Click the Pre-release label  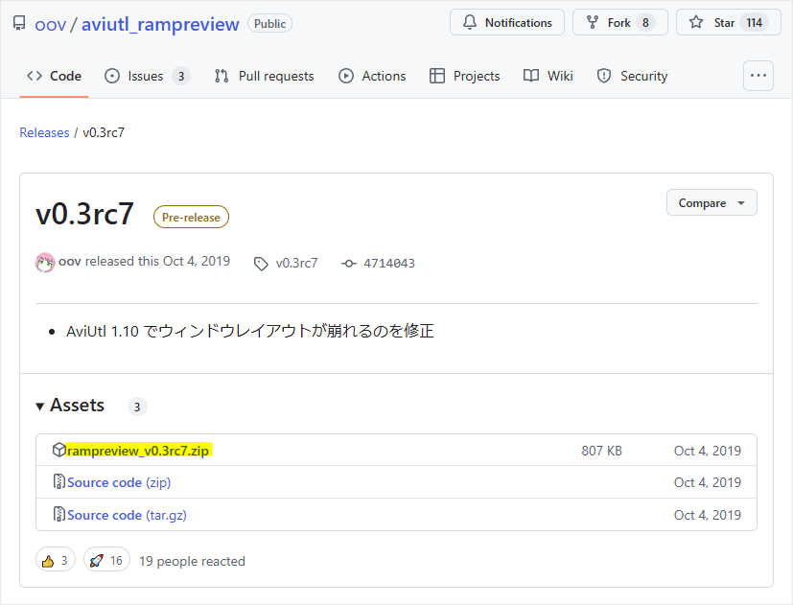pyautogui.click(x=191, y=217)
